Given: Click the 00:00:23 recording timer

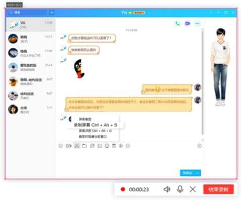Looking at the screenshot, I should point(139,189).
